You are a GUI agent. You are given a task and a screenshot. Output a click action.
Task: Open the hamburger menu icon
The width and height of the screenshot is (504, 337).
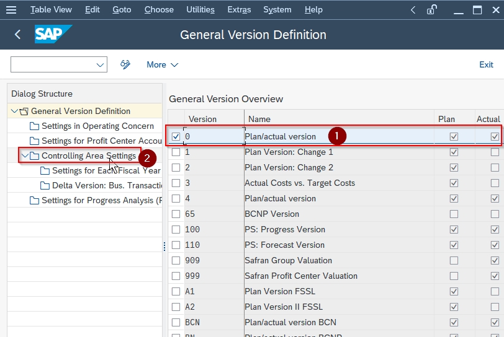11,10
